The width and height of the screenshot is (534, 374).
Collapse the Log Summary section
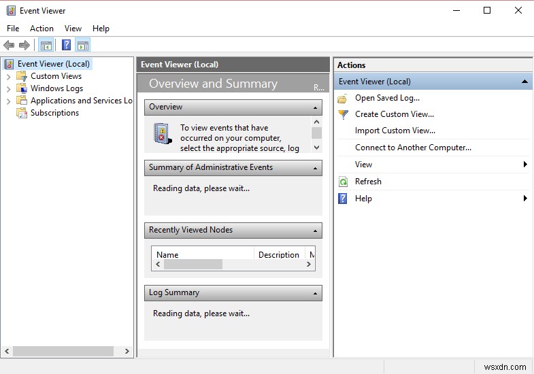coord(315,294)
